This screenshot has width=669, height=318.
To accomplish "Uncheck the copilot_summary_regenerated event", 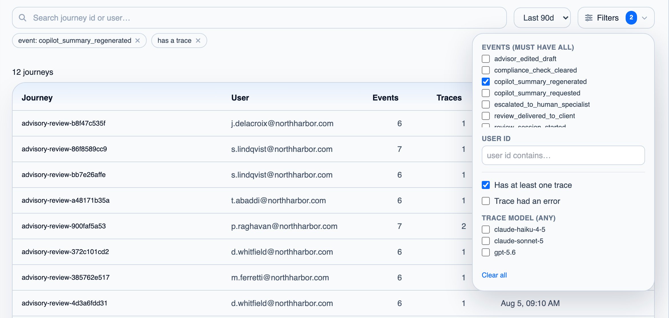I will (x=486, y=82).
